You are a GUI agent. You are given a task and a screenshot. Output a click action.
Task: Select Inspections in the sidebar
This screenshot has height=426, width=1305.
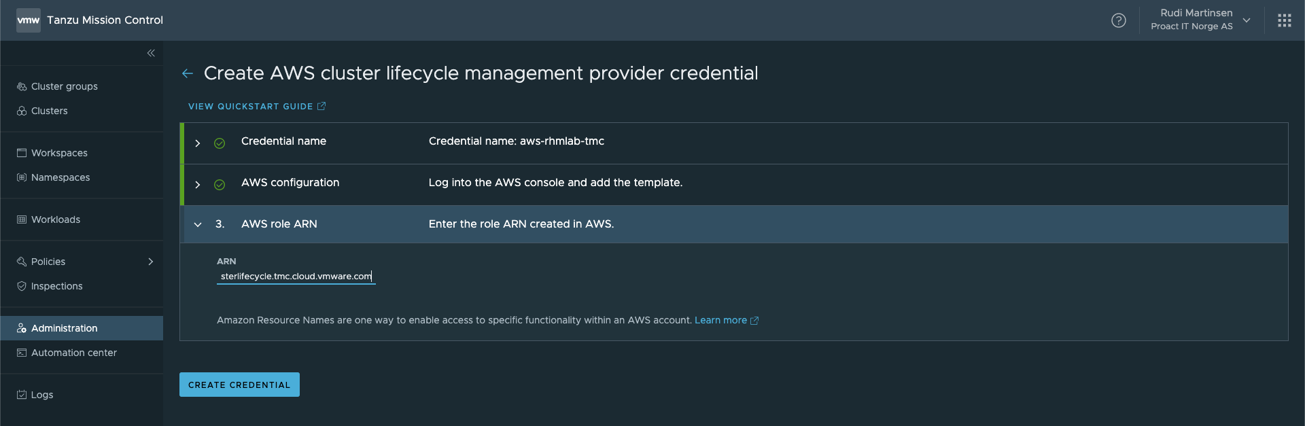(x=57, y=286)
